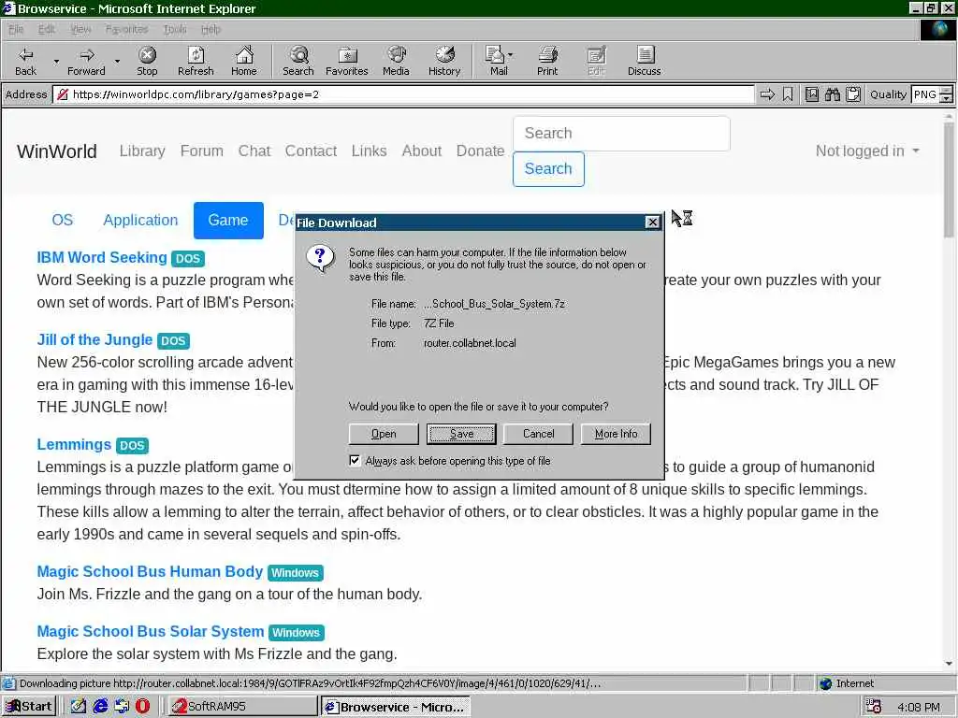Image resolution: width=958 pixels, height=718 pixels.
Task: Launch Internet Explorer from quick launch
Action: (x=100, y=707)
